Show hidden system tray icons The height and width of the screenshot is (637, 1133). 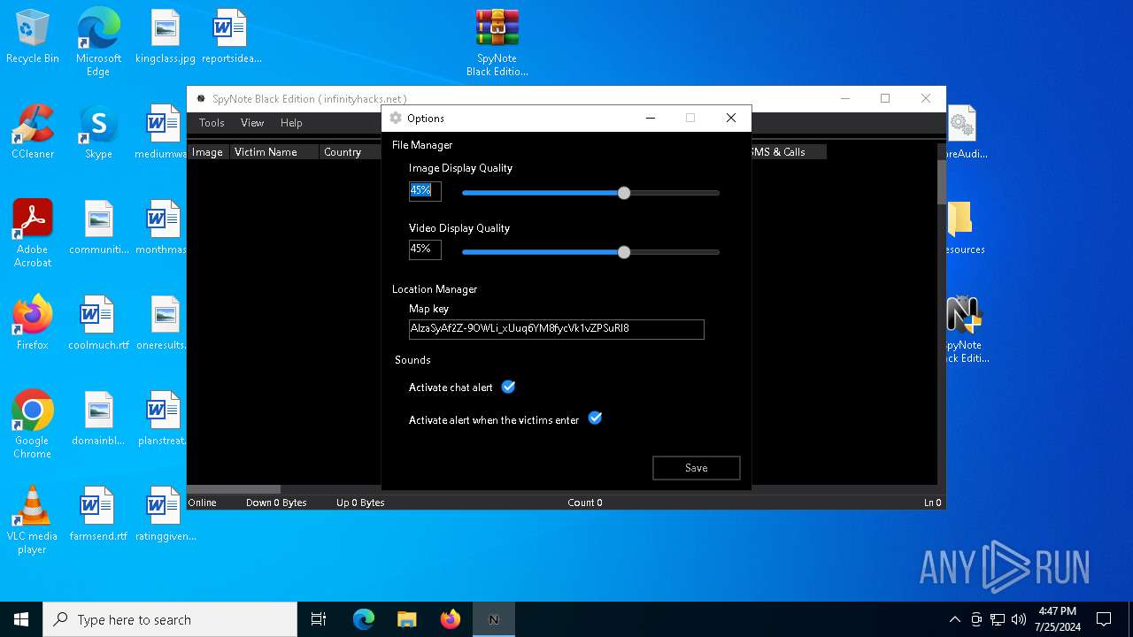[954, 619]
